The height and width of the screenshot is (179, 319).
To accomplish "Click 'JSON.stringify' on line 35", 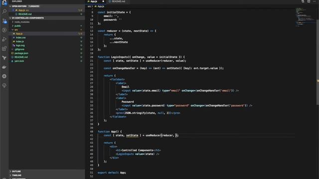I will pos(135,113).
